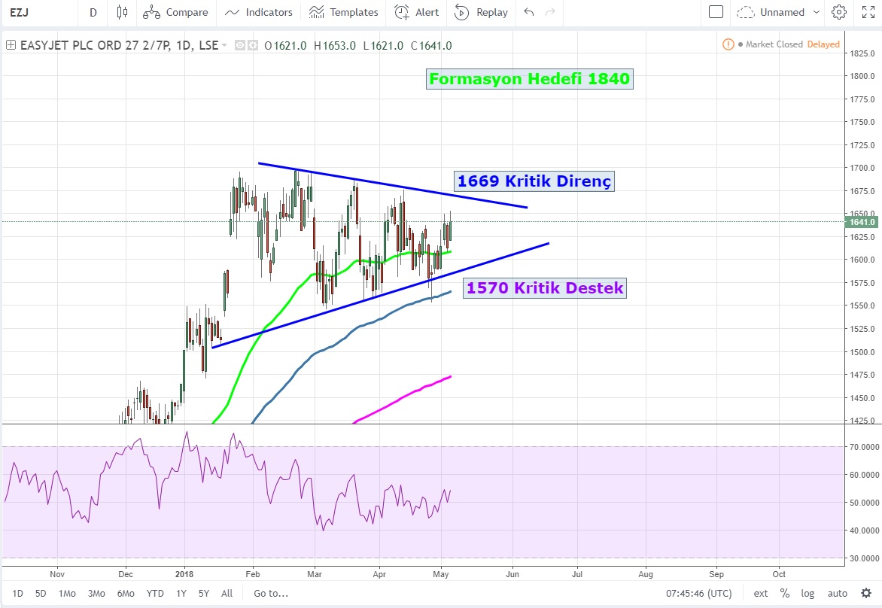882x608 pixels.
Task: Click the Formasyon Hedefi 1840 text label
Action: (x=529, y=78)
